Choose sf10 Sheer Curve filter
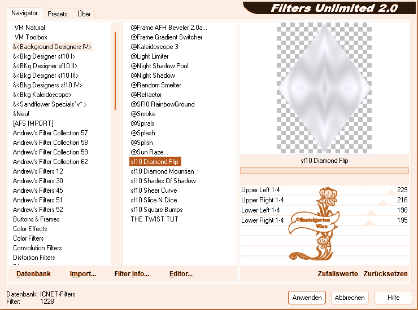This screenshot has height=310, width=418. point(154,191)
